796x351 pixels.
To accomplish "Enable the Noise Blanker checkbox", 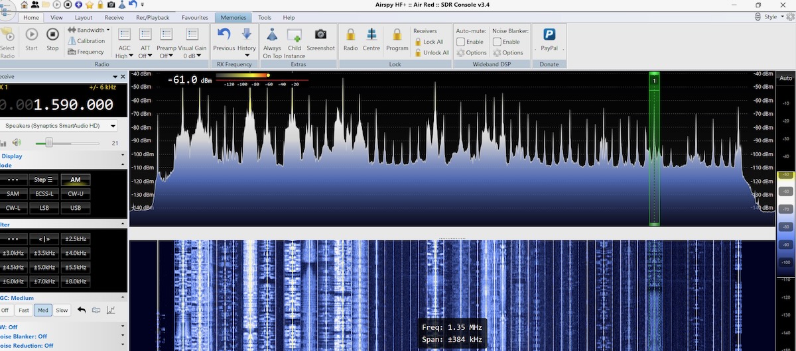I will [497, 42].
